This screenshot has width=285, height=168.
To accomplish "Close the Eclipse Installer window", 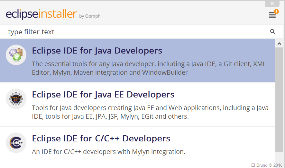I will pyautogui.click(x=272, y=4).
